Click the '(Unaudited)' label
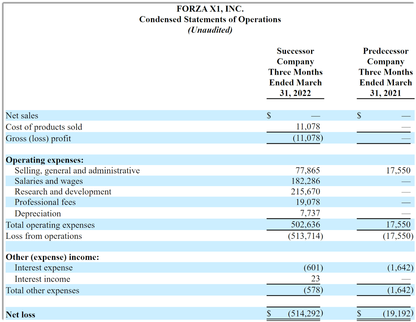The image size is (416, 322). pos(210,30)
